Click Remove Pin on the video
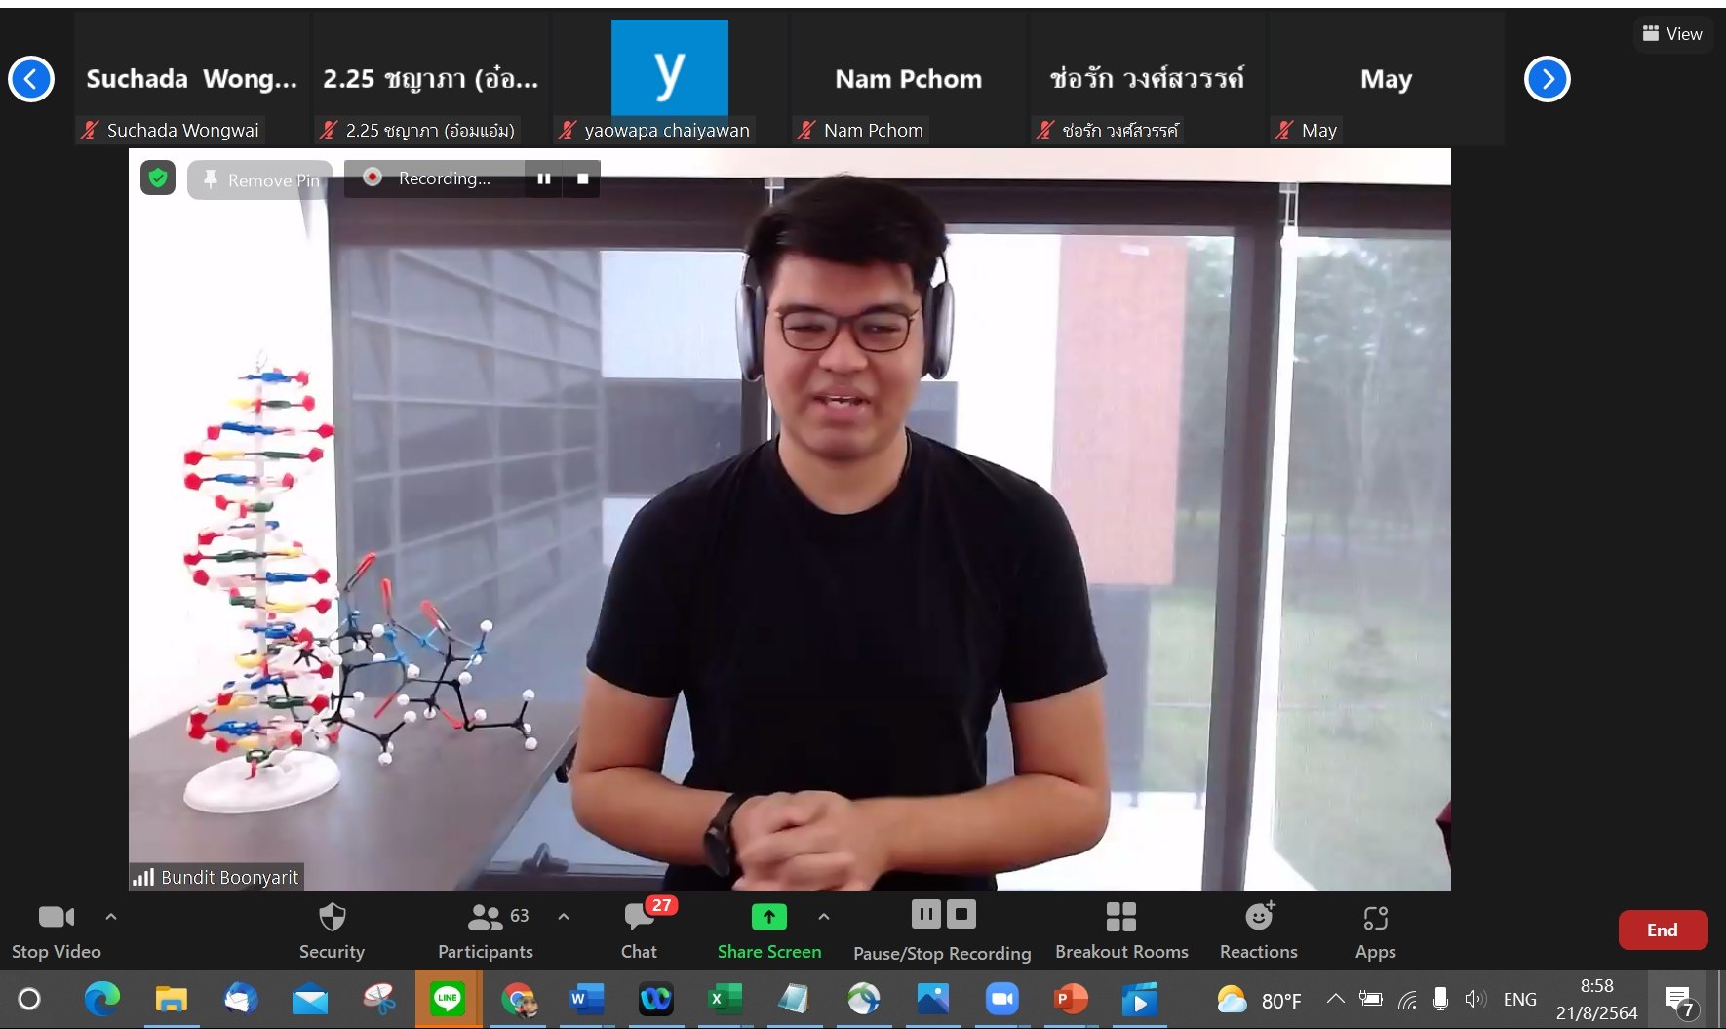Image resolution: width=1726 pixels, height=1029 pixels. [260, 180]
